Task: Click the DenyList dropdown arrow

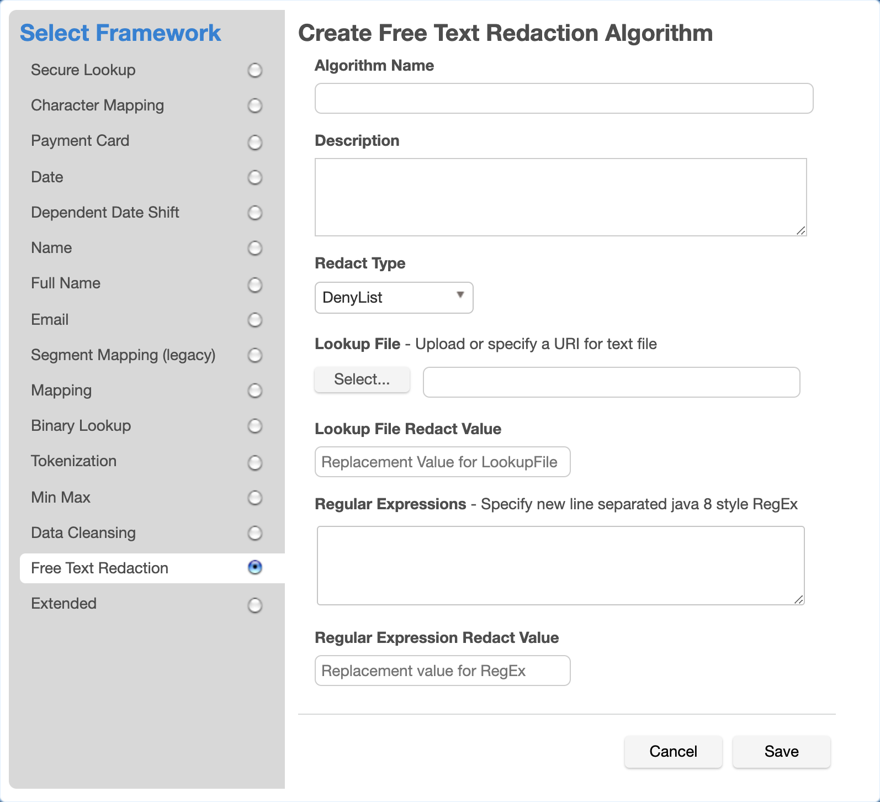Action: [460, 295]
